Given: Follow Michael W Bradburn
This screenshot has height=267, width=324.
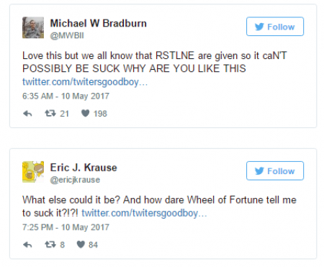Looking at the screenshot, I should click(275, 27).
